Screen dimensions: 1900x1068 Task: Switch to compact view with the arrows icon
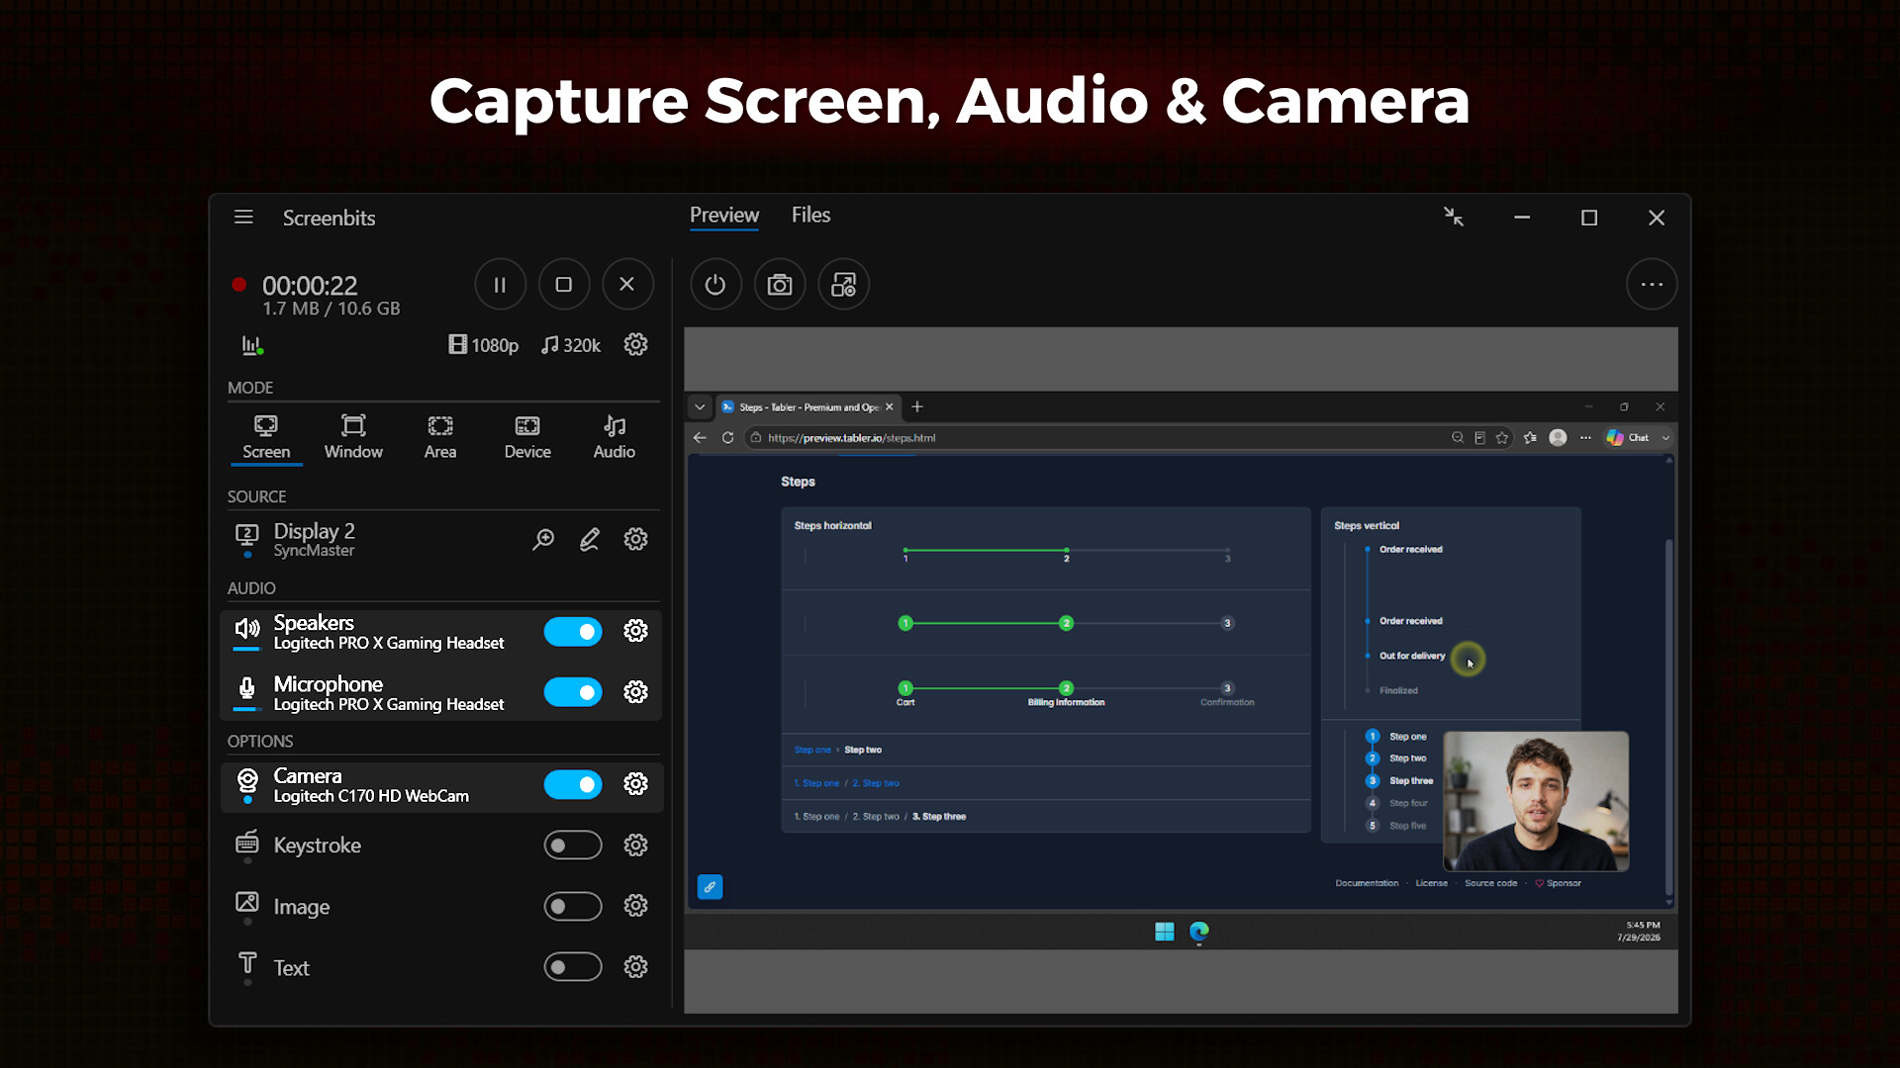1454,217
